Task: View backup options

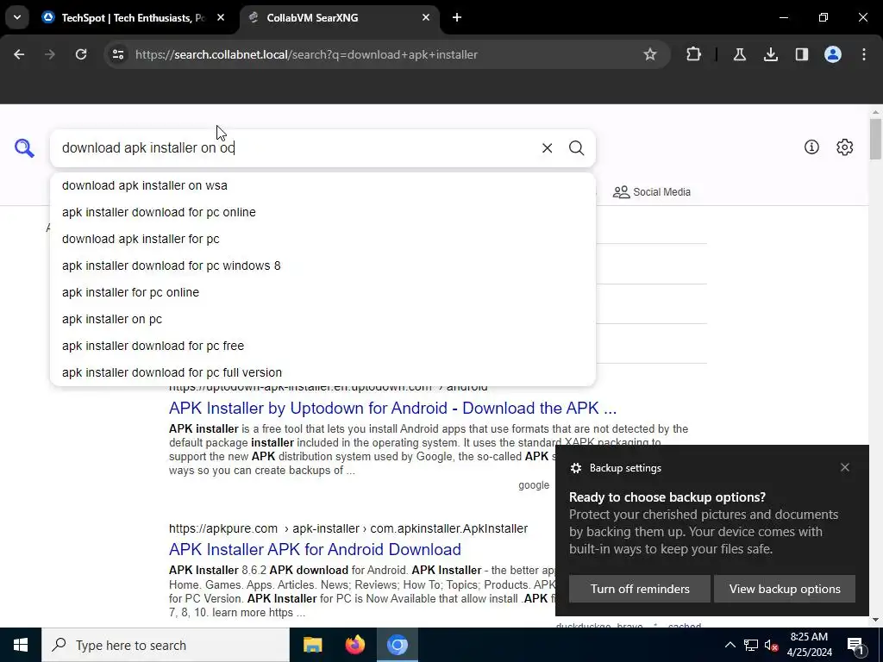Action: point(785,589)
